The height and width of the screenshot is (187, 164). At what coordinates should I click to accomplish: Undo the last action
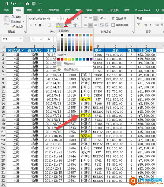[13, 4]
